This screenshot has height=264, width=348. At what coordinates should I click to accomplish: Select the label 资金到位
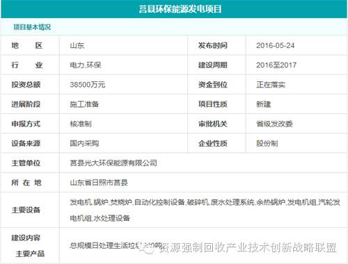pyautogui.click(x=213, y=85)
